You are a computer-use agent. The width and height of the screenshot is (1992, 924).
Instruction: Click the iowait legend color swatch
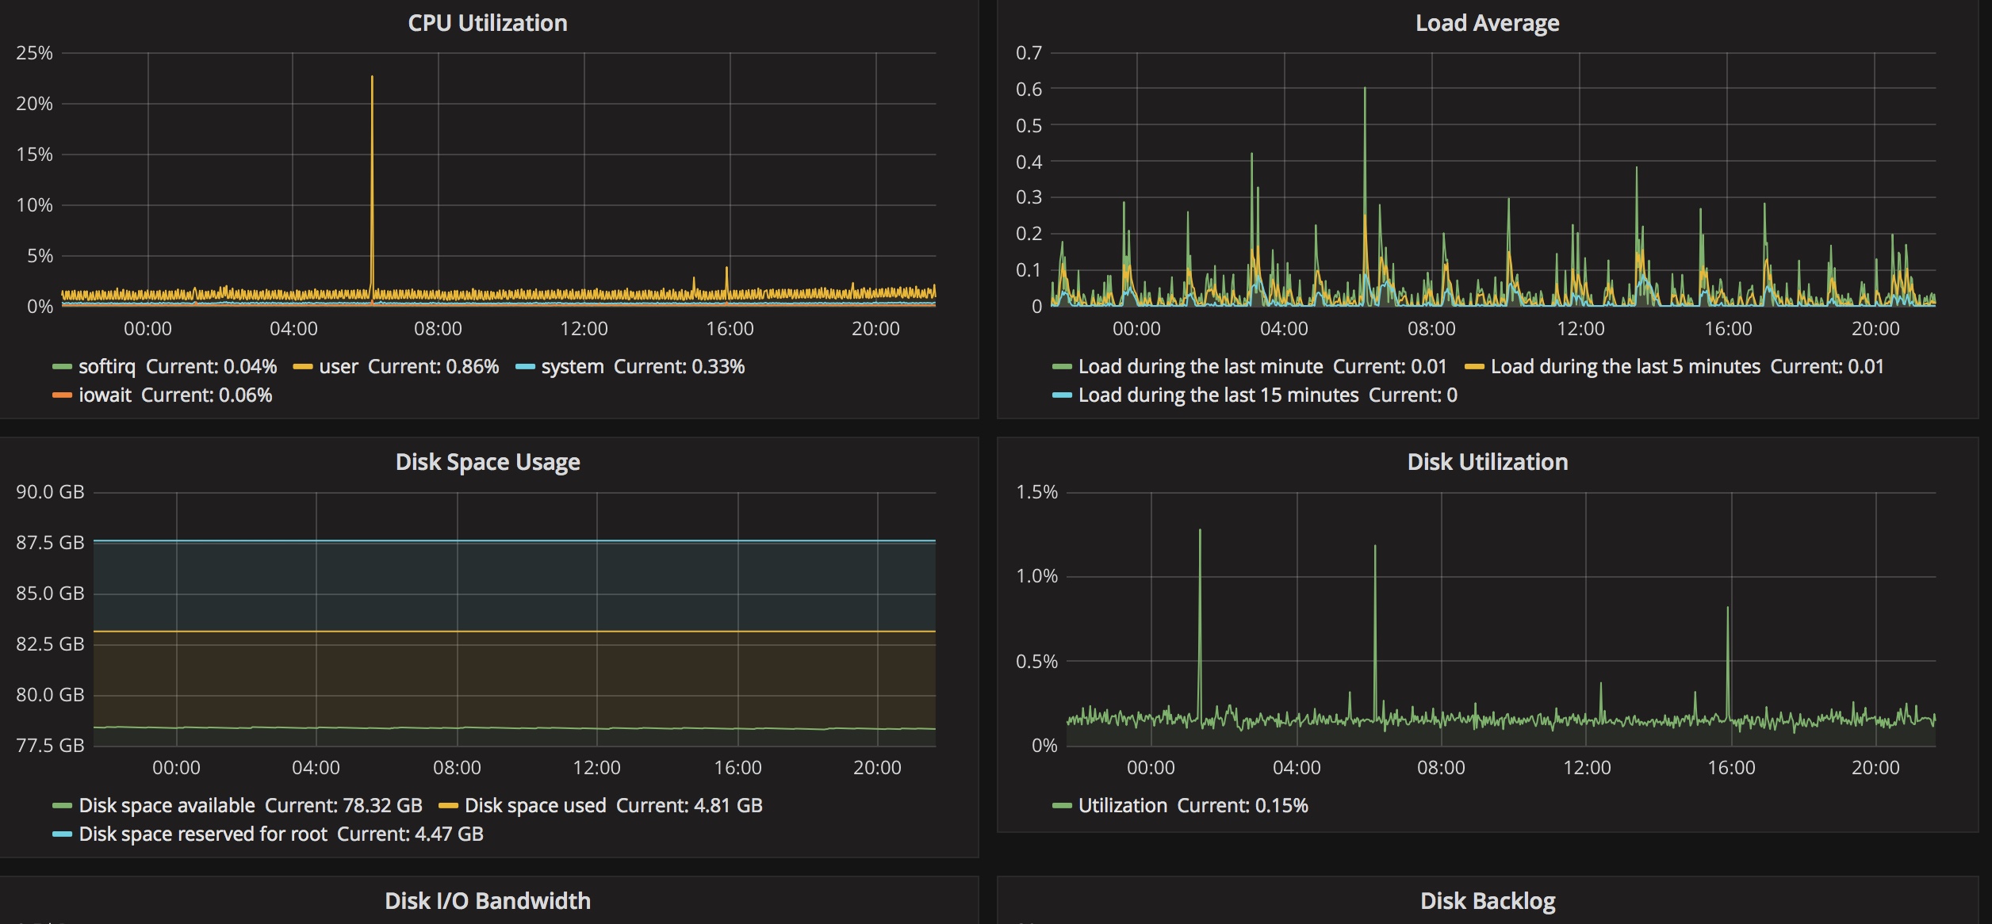pos(62,395)
